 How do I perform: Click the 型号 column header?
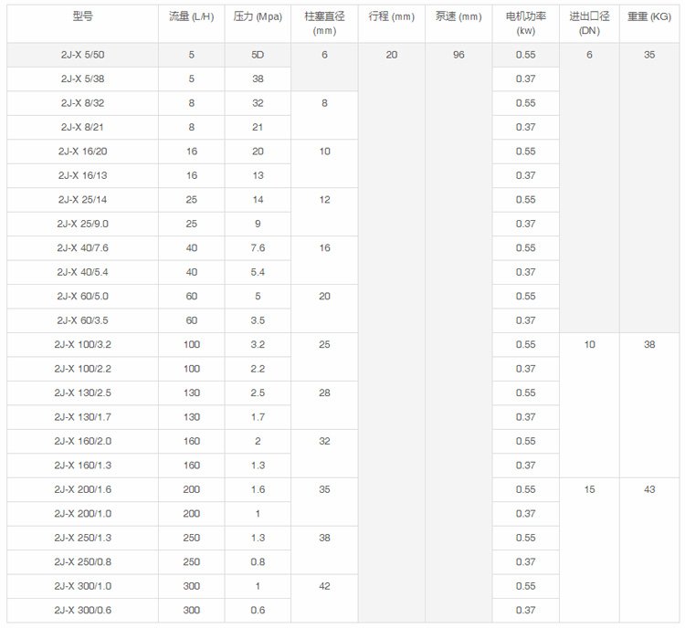pyautogui.click(x=82, y=16)
